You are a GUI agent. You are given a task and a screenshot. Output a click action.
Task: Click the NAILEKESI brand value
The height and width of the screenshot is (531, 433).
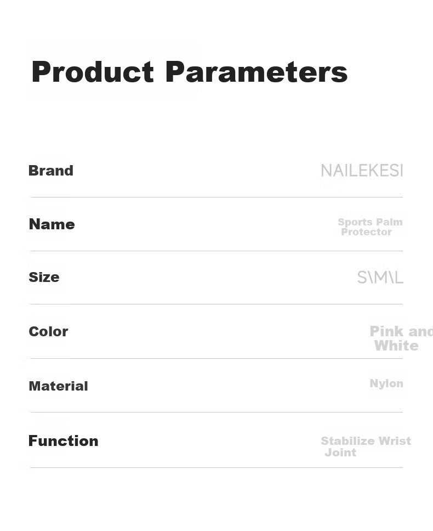point(362,171)
